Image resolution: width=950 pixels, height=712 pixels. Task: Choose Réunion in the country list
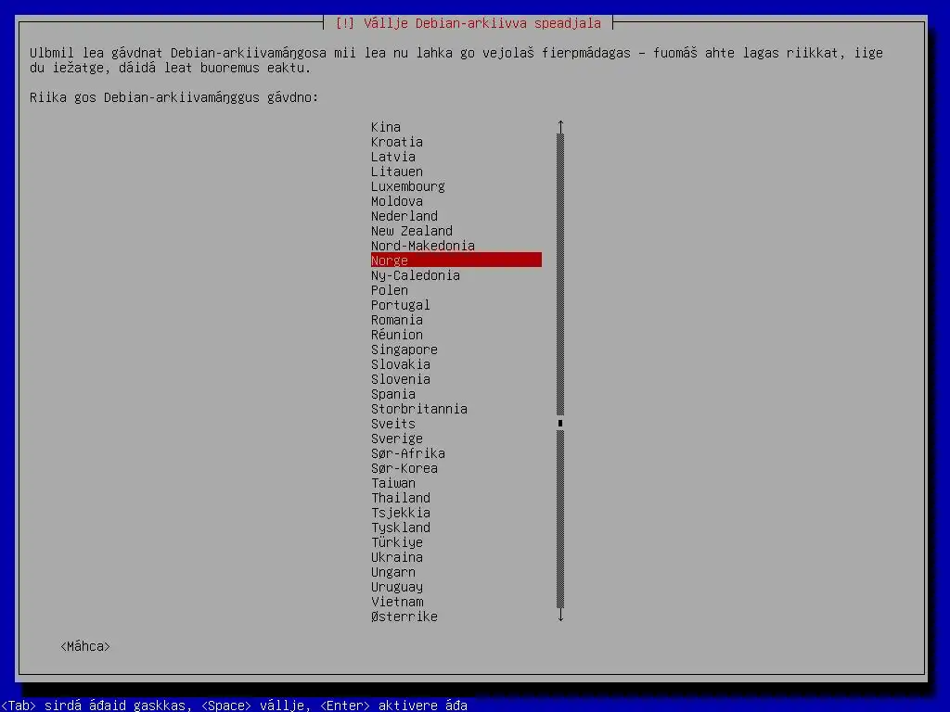[x=456, y=335]
